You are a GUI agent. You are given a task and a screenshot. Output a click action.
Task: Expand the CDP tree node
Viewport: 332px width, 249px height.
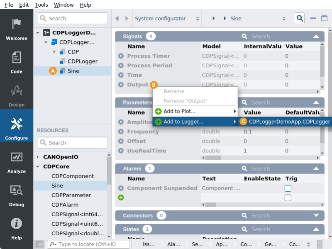point(54,52)
